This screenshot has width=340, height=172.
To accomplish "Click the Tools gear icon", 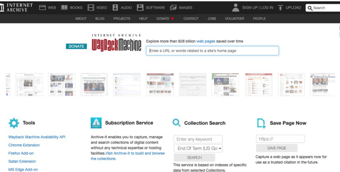I will tap(14, 123).
